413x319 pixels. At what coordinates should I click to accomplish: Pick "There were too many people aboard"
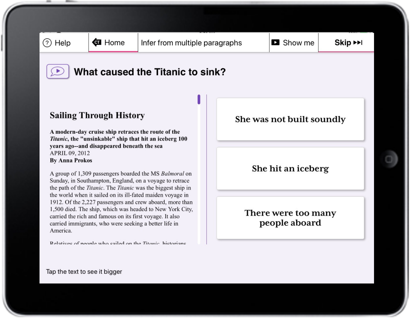tap(290, 218)
